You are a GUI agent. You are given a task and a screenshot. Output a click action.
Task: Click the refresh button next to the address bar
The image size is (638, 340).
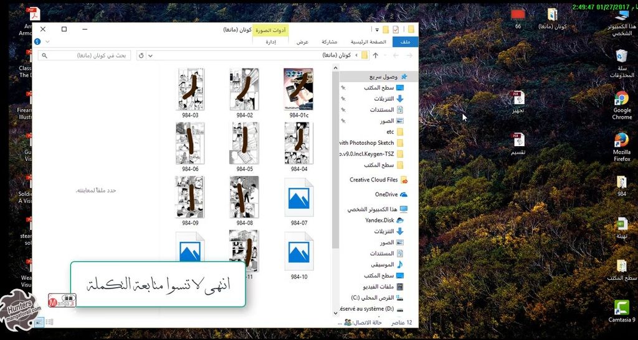point(141,55)
